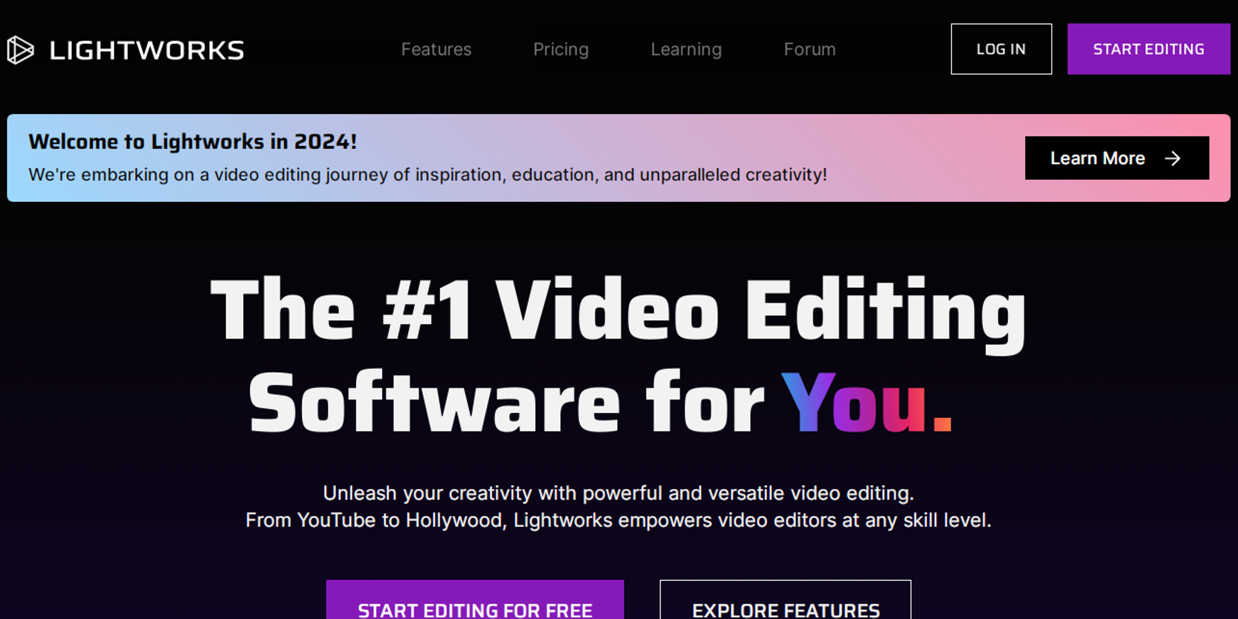Click the 'Welcome to Lightworks in 2024!' heading

(193, 142)
